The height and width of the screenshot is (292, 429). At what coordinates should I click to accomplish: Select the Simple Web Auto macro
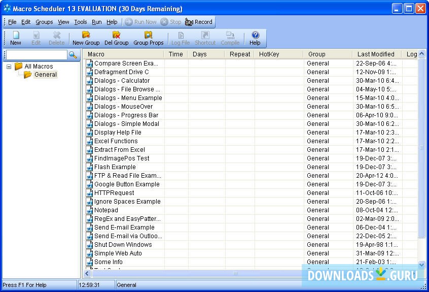coord(118,253)
